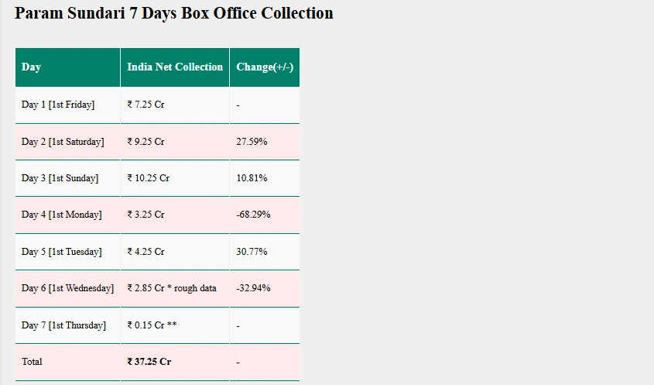The width and height of the screenshot is (654, 385).
Task: Click the Day 6 [1st Wednesday] cell
Action: pos(67,288)
